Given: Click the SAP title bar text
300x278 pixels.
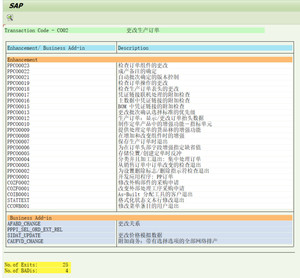Looking at the screenshot, I should [x=16, y=6].
